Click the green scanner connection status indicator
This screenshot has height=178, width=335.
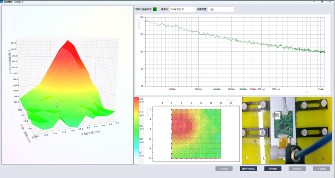(155, 9)
